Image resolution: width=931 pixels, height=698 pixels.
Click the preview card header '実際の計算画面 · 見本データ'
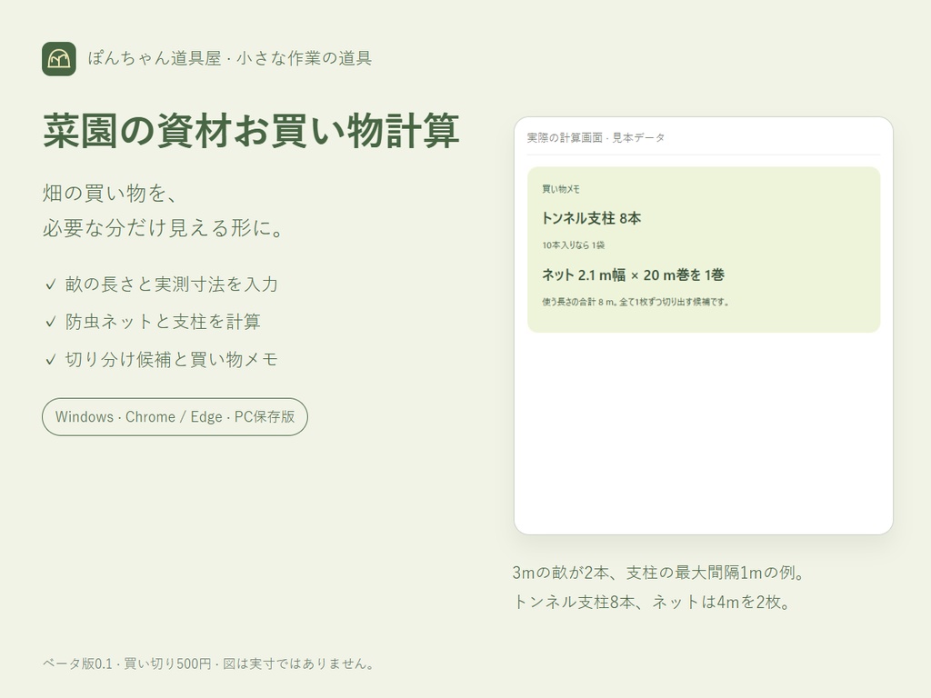[596, 138]
